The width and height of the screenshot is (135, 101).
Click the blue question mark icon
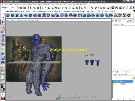pos(70,8)
